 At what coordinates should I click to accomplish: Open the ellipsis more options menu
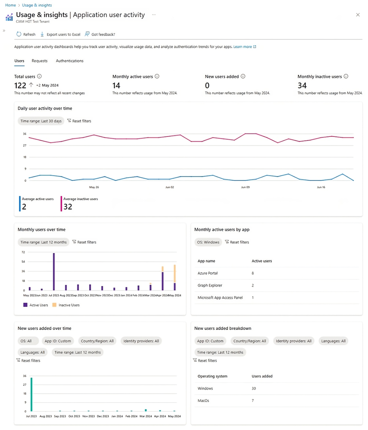coord(154,15)
